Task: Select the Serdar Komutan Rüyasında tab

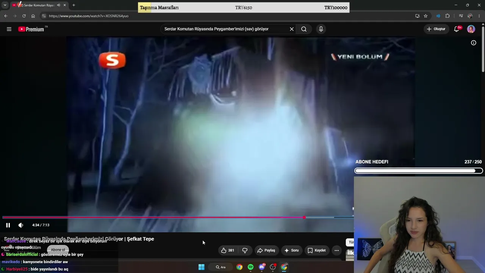Action: [39, 5]
